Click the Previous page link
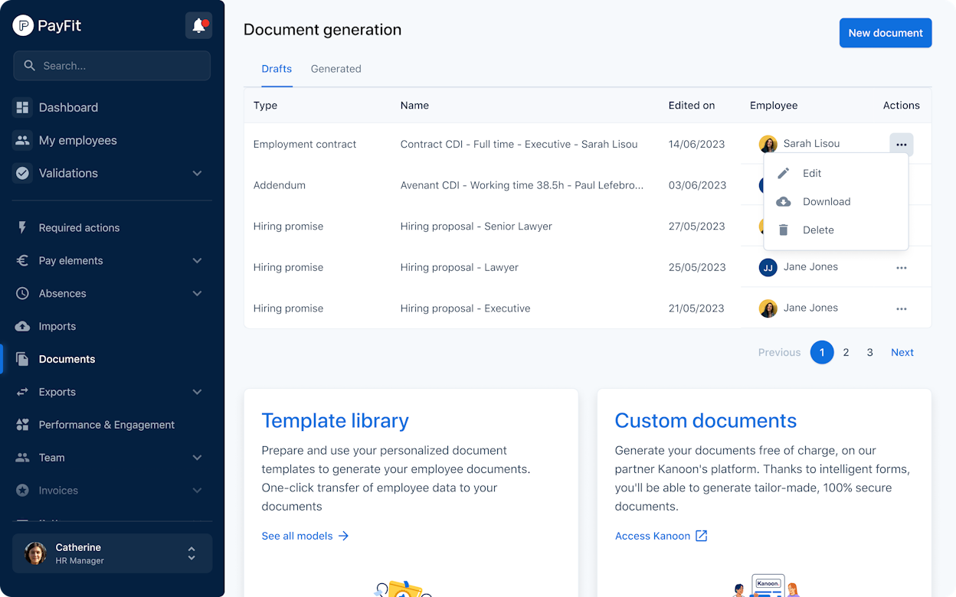956x597 pixels. 779,352
